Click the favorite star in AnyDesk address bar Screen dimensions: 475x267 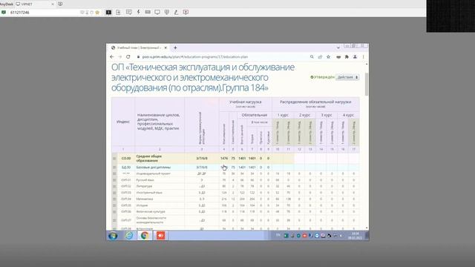pos(97,13)
